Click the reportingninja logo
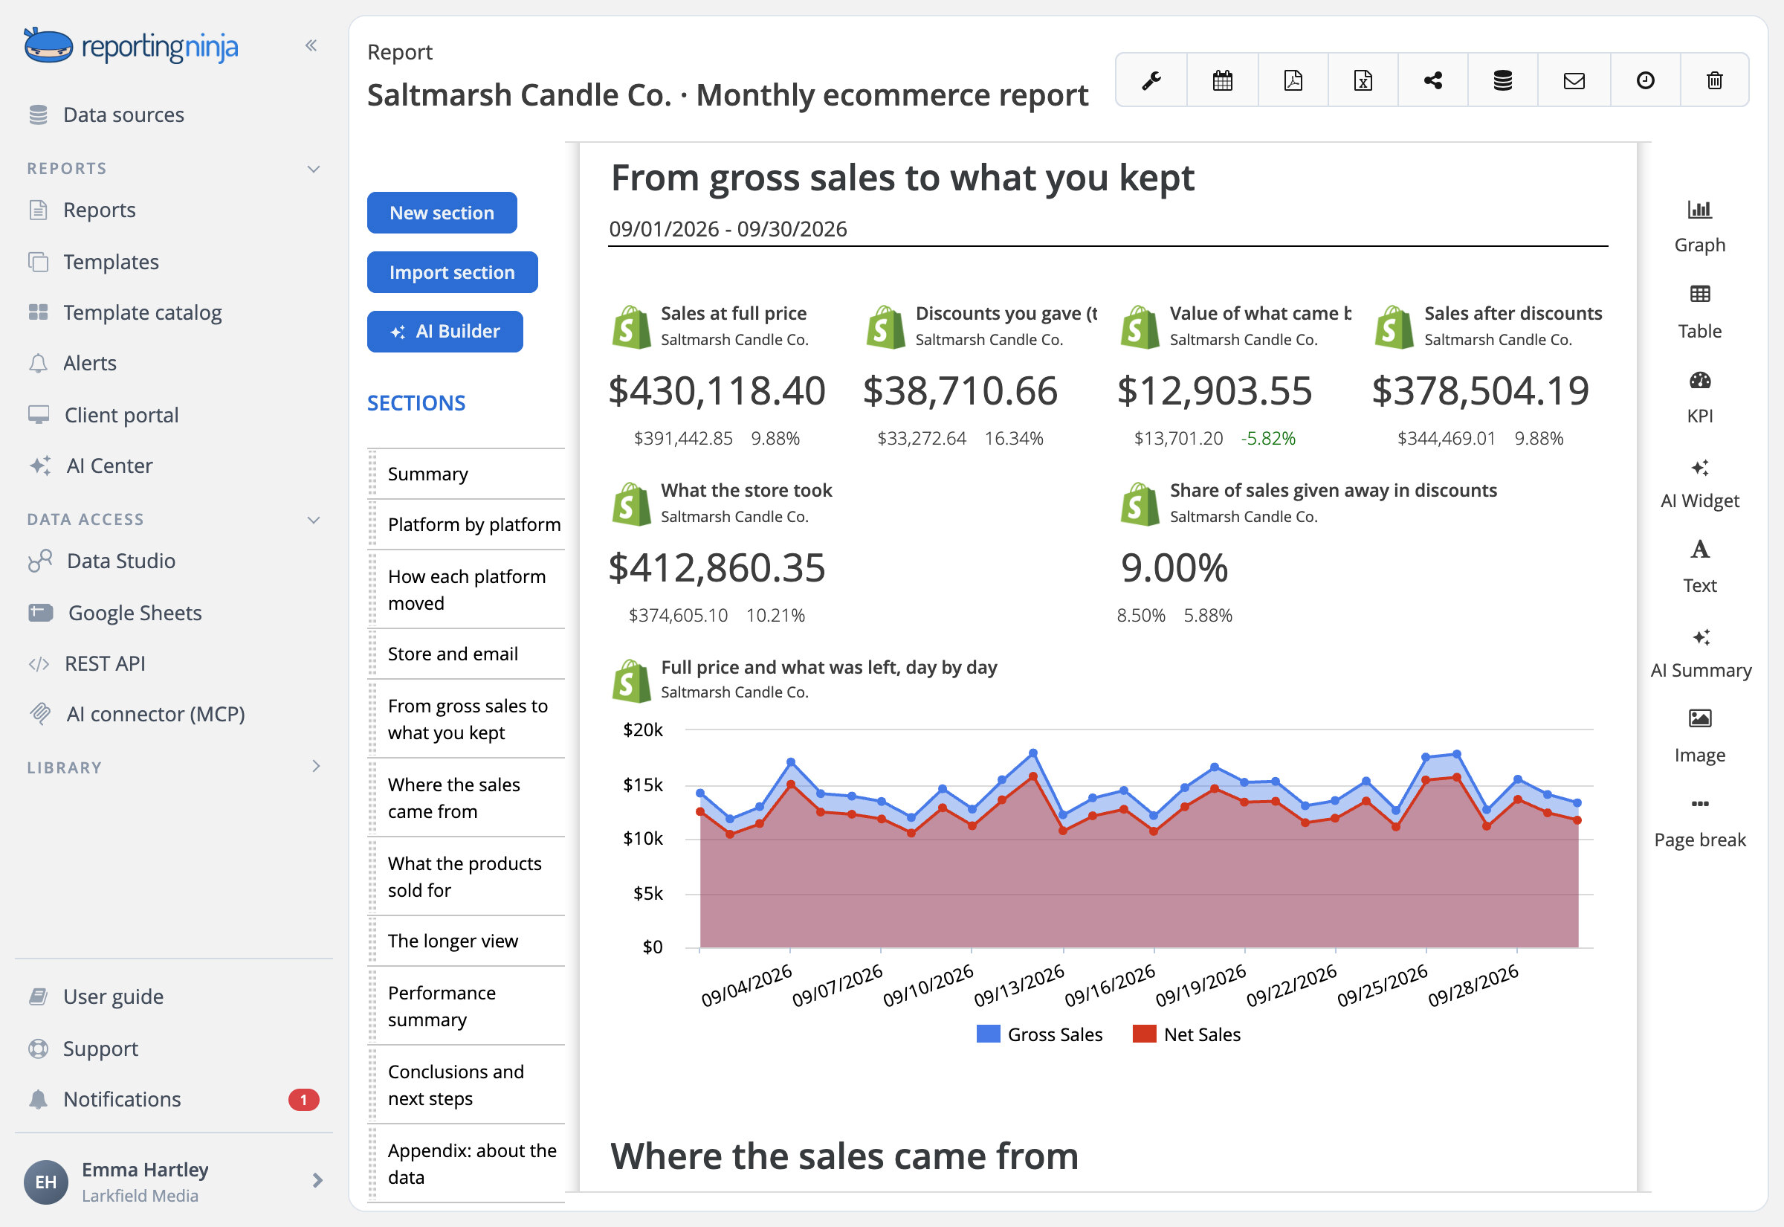 (x=131, y=46)
